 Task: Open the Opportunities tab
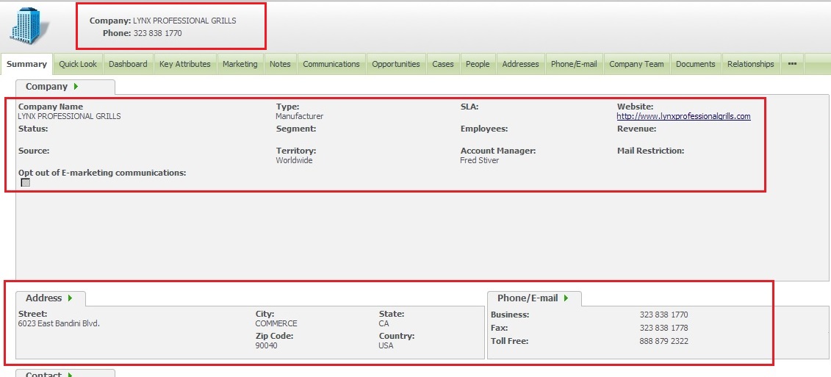coord(396,64)
